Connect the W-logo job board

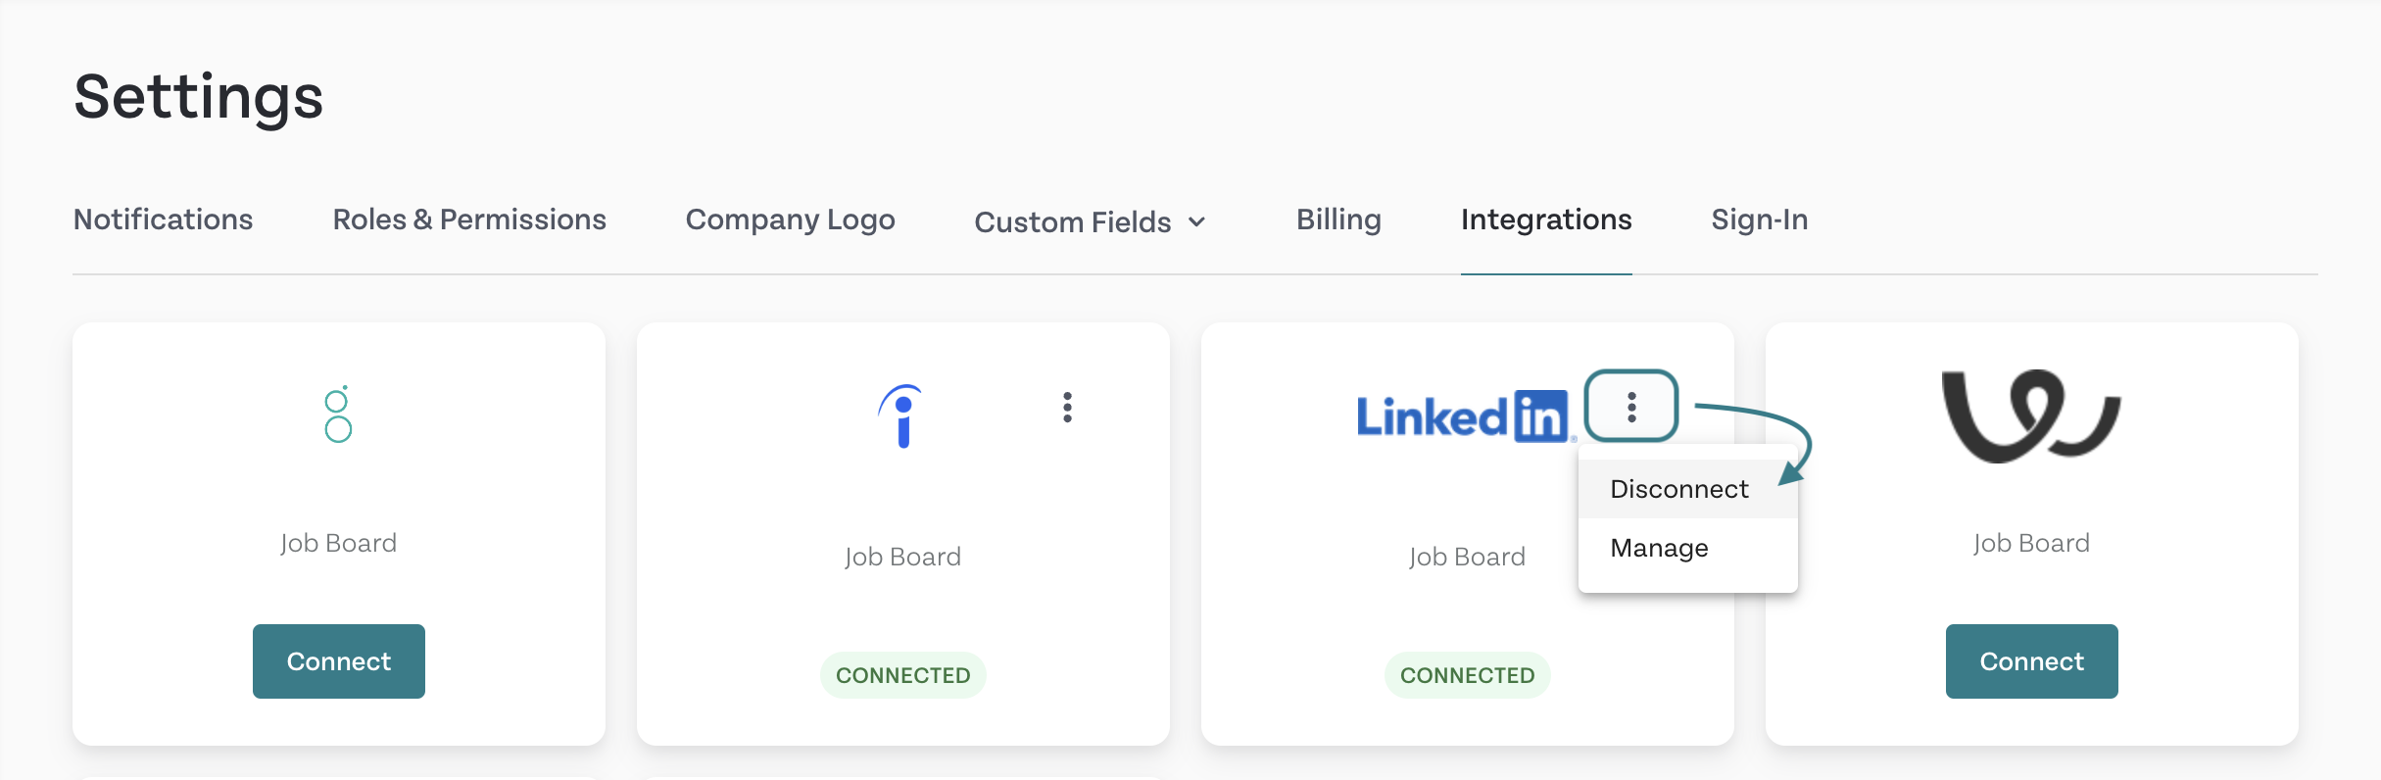pyautogui.click(x=2032, y=661)
